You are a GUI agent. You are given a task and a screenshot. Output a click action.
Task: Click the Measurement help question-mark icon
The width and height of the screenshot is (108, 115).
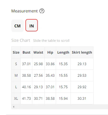42,11
